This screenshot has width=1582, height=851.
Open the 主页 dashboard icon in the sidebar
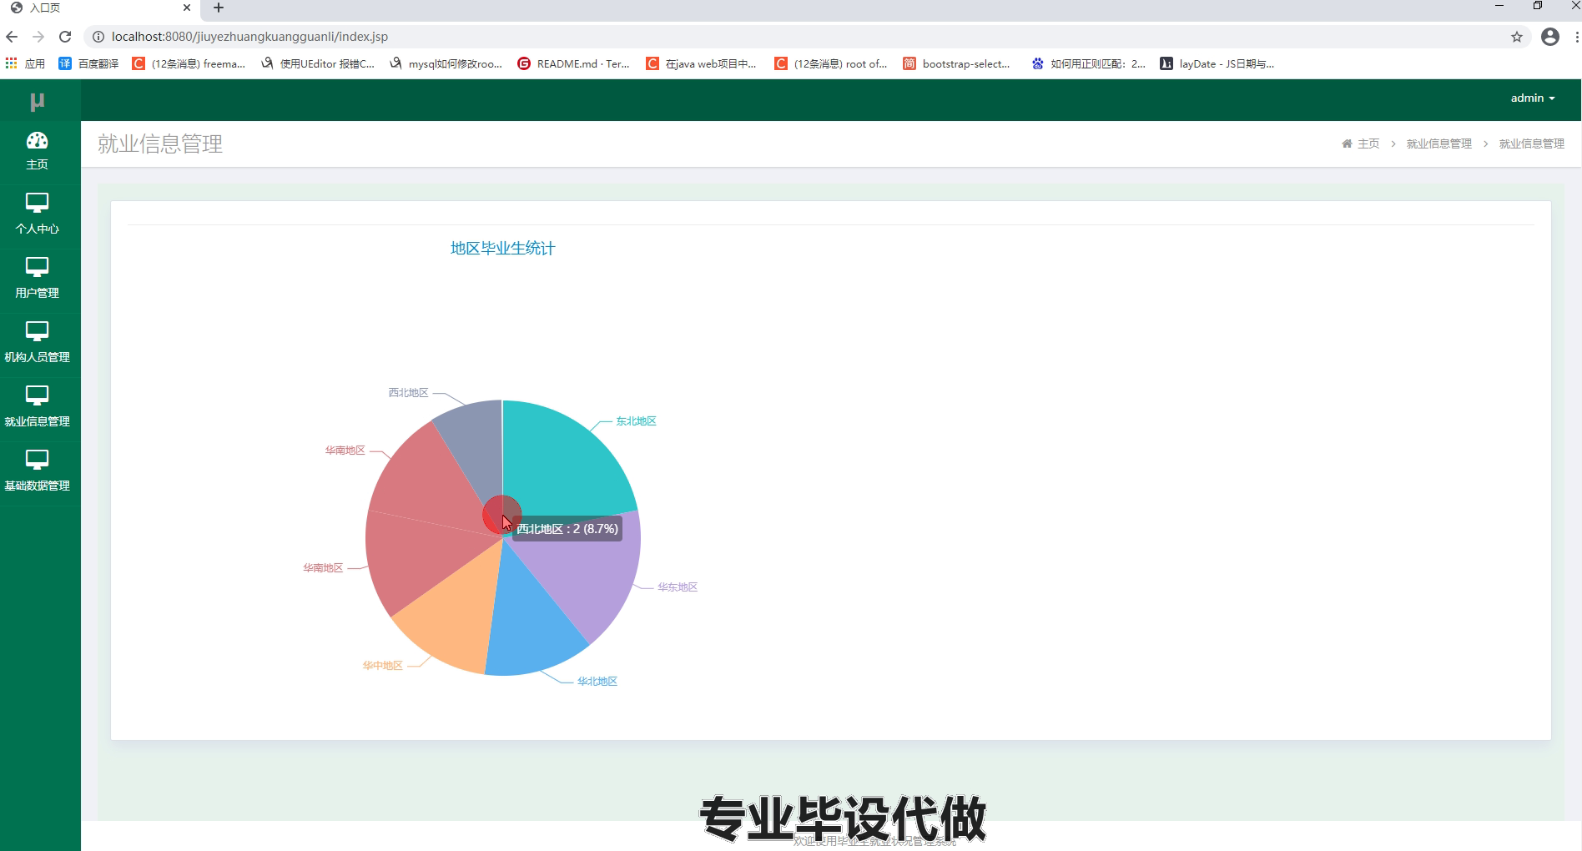click(37, 140)
